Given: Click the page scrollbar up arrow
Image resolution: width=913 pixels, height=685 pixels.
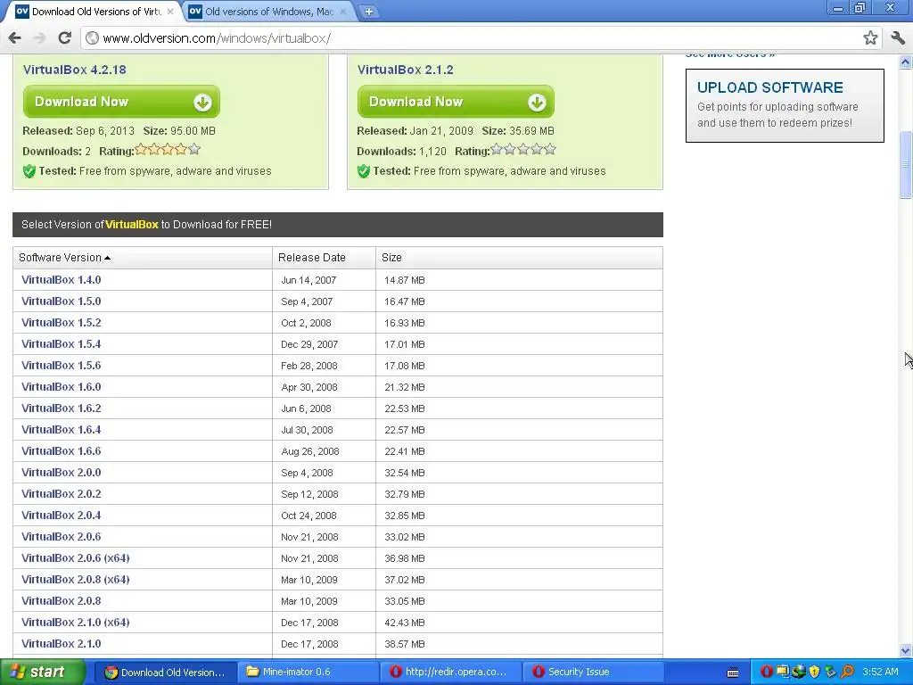Looking at the screenshot, I should [906, 62].
